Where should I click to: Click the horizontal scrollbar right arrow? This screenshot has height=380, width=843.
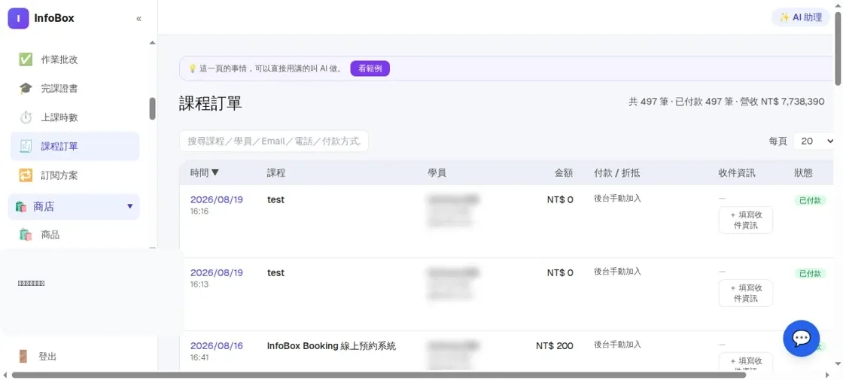tap(827, 375)
